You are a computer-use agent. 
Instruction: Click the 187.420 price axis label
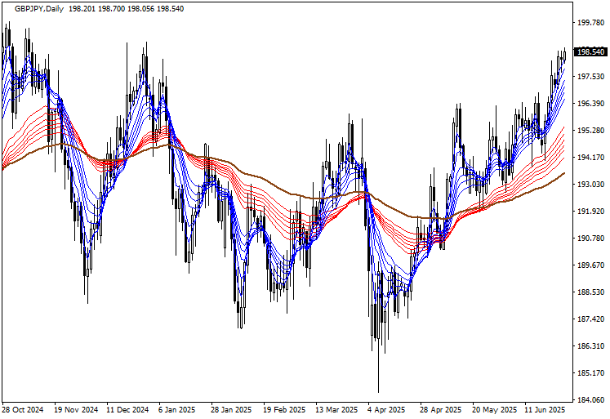pyautogui.click(x=590, y=319)
